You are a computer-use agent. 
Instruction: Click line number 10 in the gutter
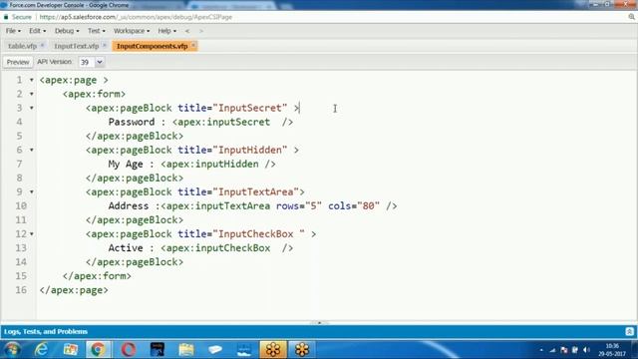pos(21,206)
